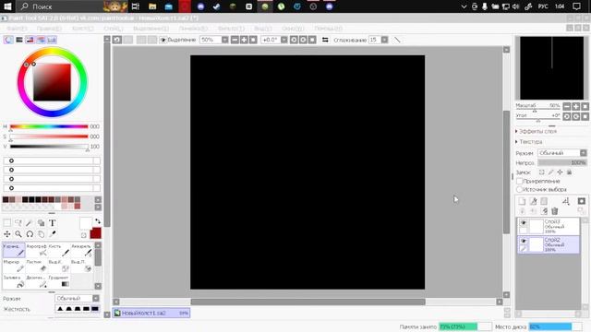The width and height of the screenshot is (591, 332).
Task: Hide the Слой2 layer eye icon
Action: point(524,241)
